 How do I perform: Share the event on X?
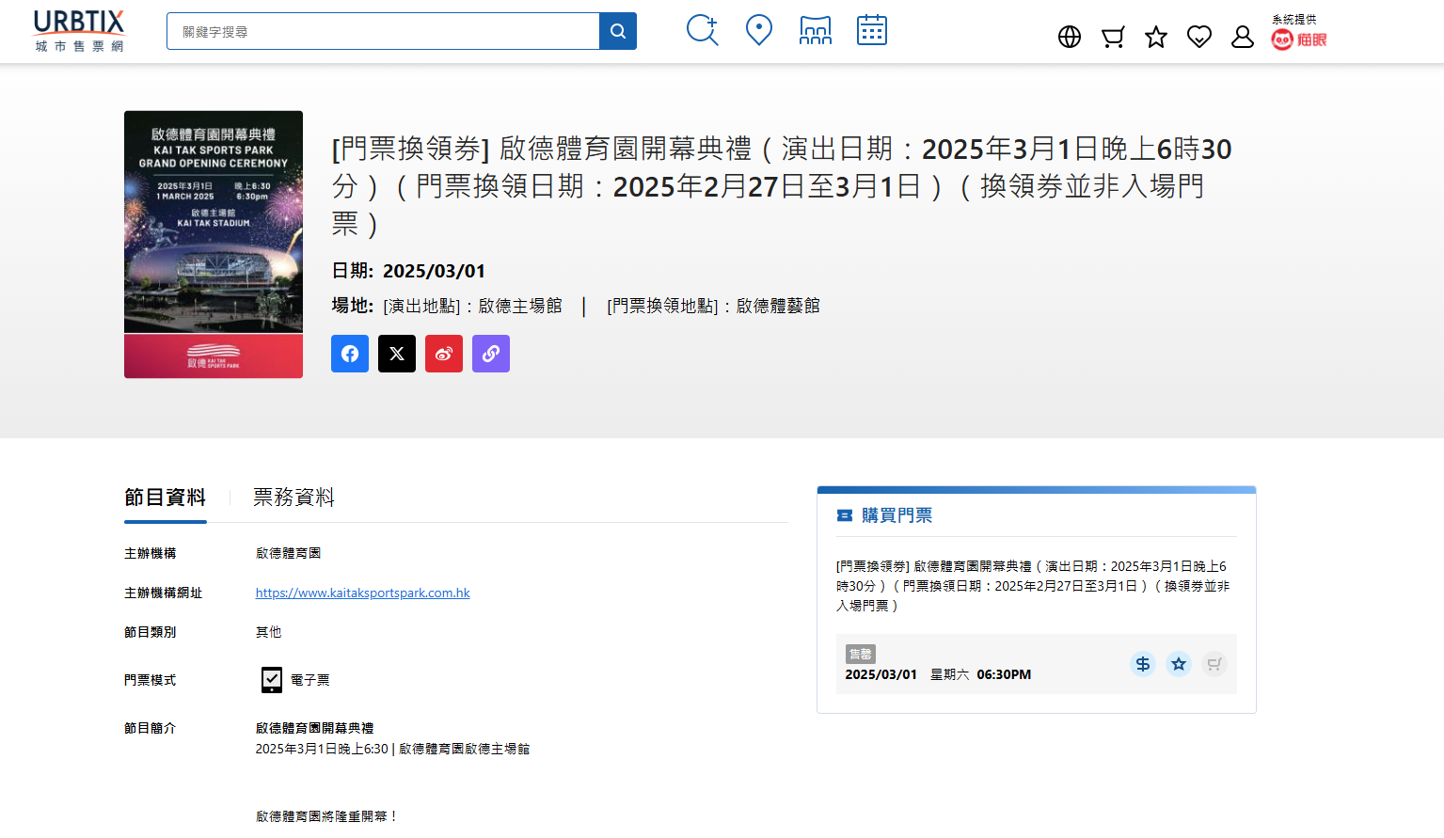[397, 354]
